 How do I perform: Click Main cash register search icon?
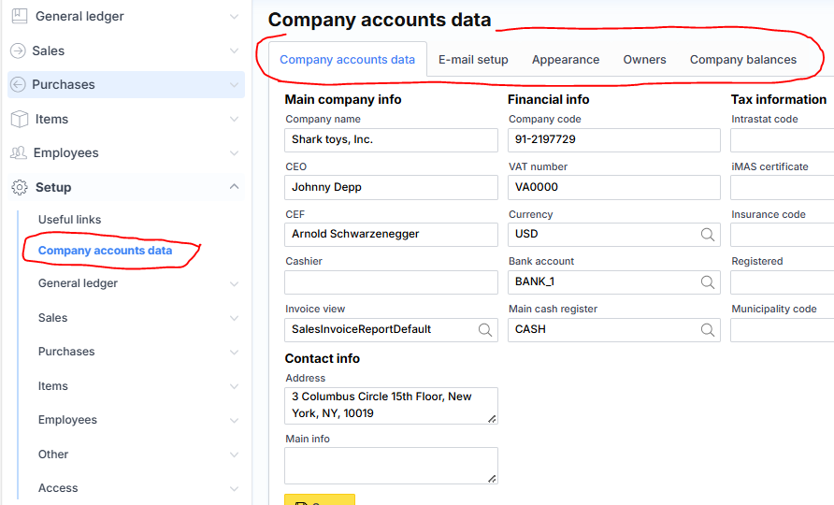708,329
